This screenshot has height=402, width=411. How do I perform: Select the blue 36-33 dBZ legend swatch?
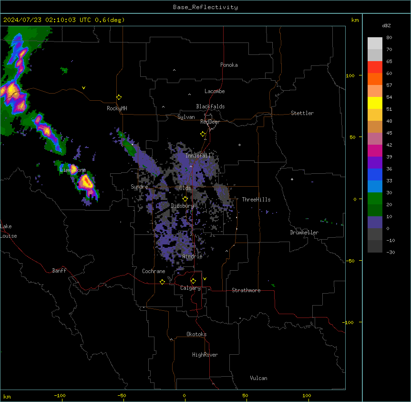pyautogui.click(x=375, y=174)
